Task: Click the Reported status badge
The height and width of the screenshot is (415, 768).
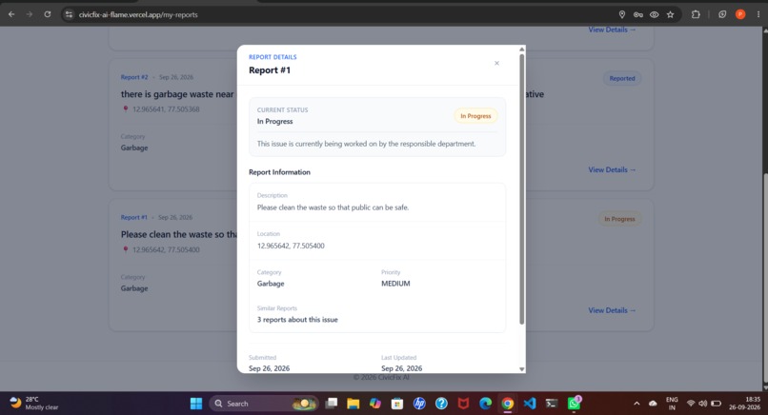Action: (x=622, y=78)
